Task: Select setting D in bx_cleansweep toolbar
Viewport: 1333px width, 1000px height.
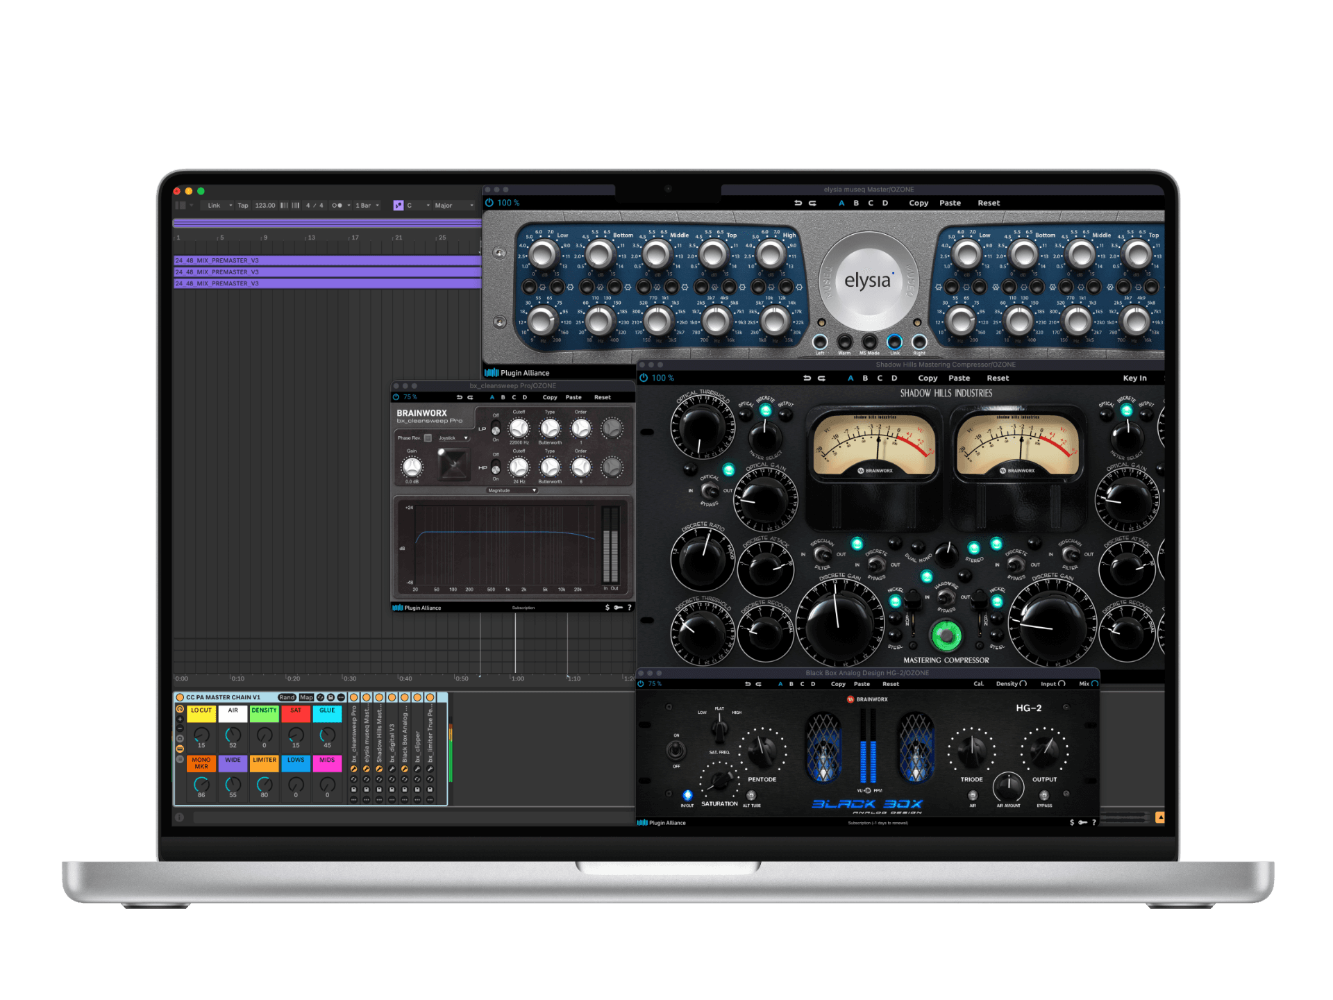Action: tap(525, 397)
